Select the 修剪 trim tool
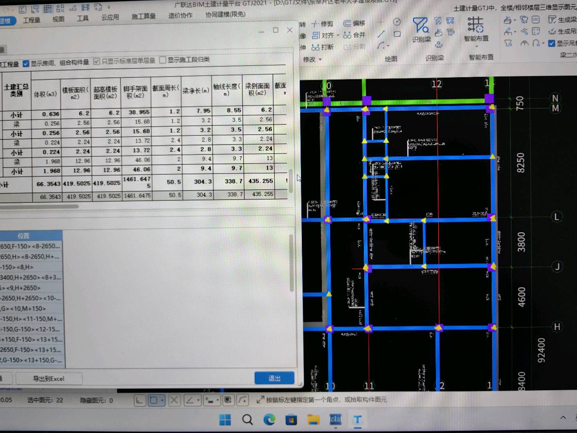577x433 pixels. [x=323, y=24]
